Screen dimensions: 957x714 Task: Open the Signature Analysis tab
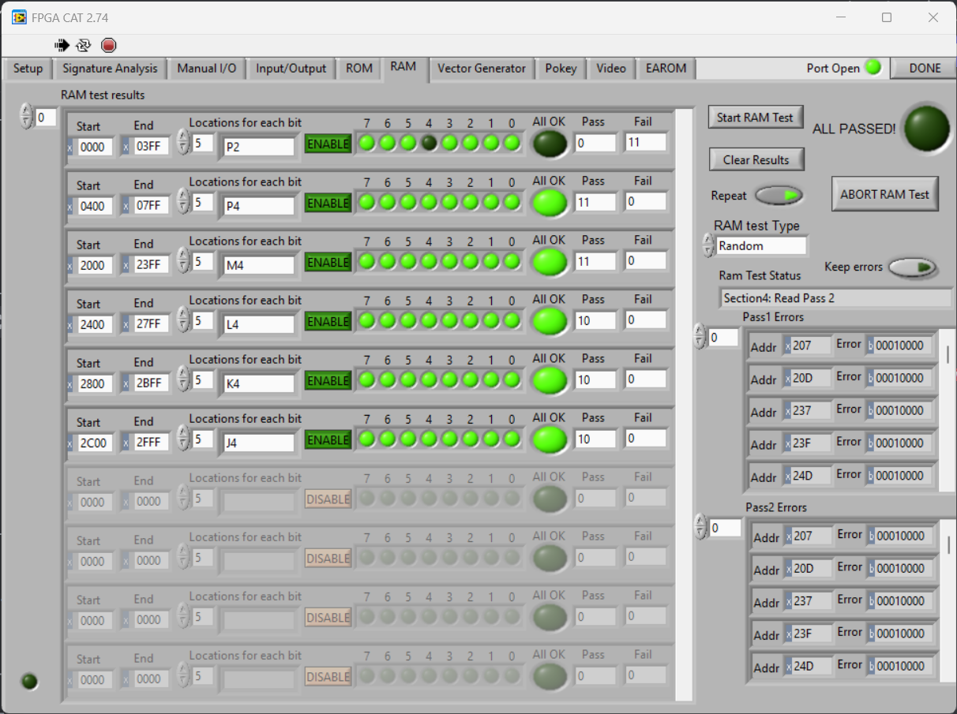[x=110, y=69]
